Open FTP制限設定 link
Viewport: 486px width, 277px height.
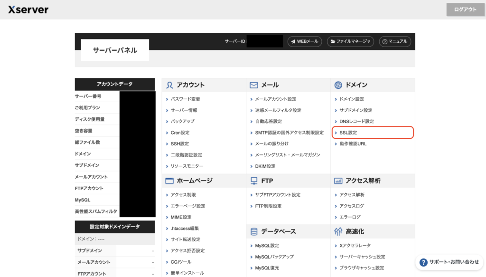268,206
